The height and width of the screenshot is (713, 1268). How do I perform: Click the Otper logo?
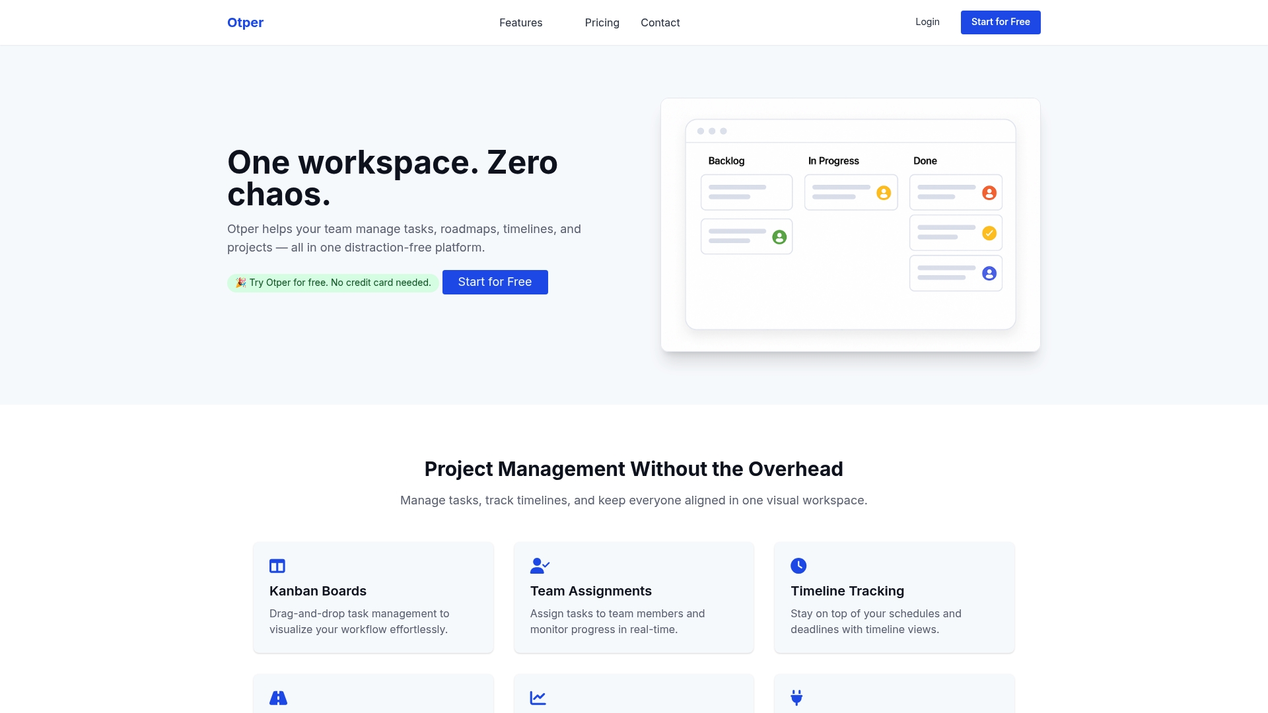click(245, 22)
